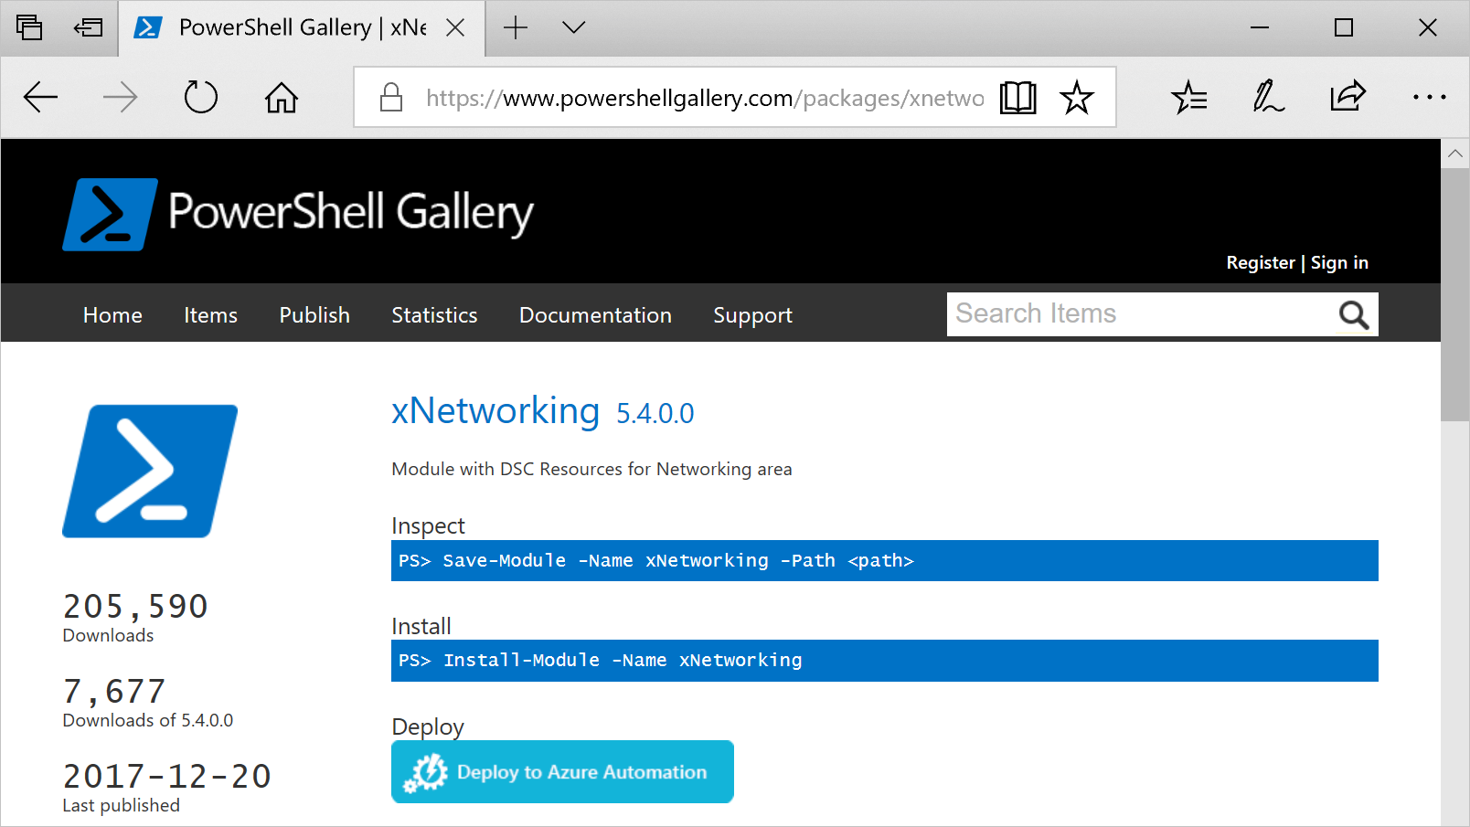Expand the open tabs list chevron

(573, 28)
